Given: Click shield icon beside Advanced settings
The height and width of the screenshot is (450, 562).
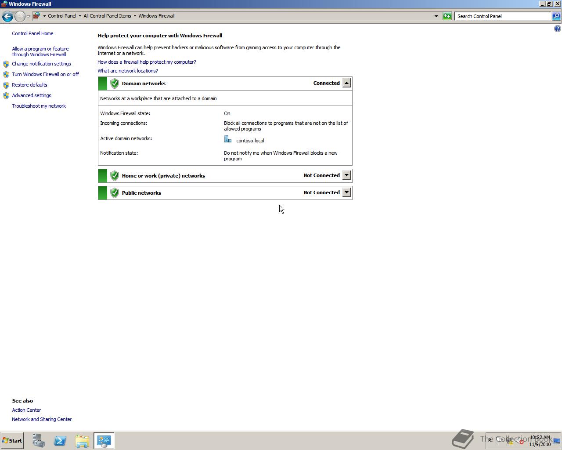Looking at the screenshot, I should (x=6, y=96).
